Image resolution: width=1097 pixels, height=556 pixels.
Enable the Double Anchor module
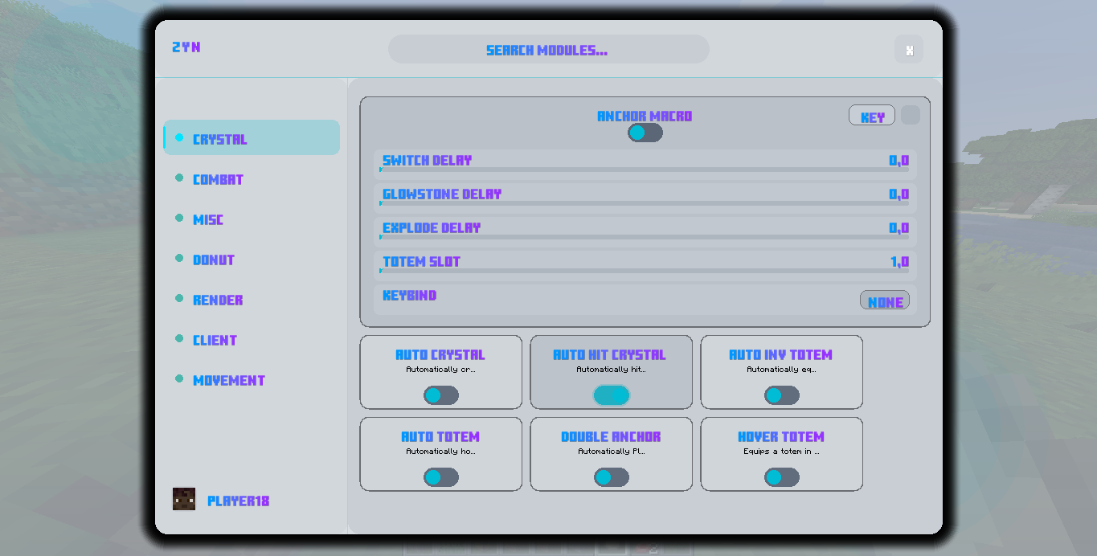(x=611, y=476)
